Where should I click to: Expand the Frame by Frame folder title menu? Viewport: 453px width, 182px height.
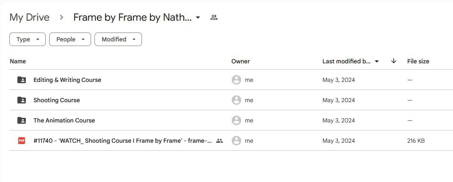click(198, 18)
